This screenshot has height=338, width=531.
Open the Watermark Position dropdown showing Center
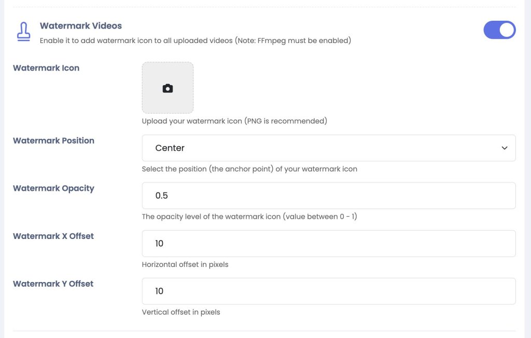(x=328, y=148)
